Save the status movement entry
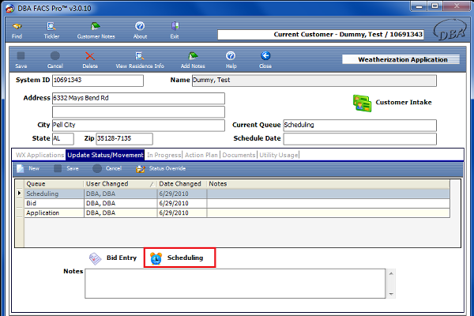 click(66, 168)
